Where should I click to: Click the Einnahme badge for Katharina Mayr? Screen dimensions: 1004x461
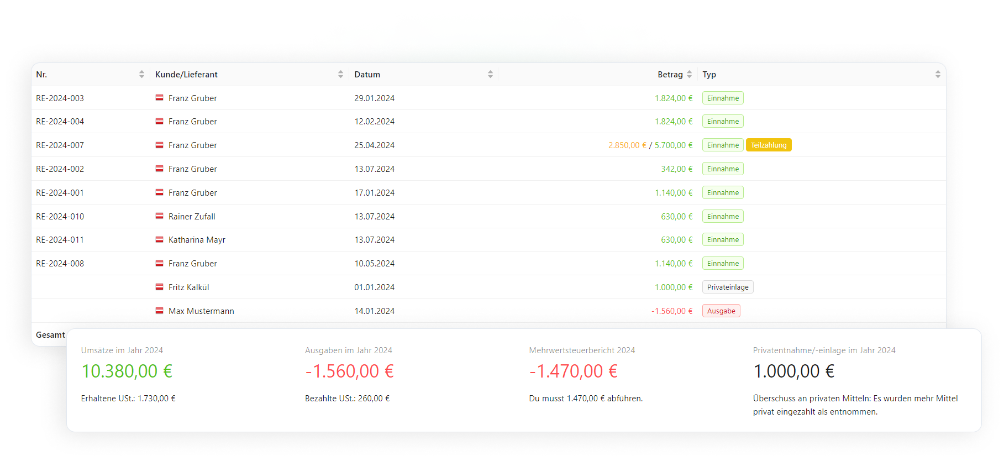[723, 240]
